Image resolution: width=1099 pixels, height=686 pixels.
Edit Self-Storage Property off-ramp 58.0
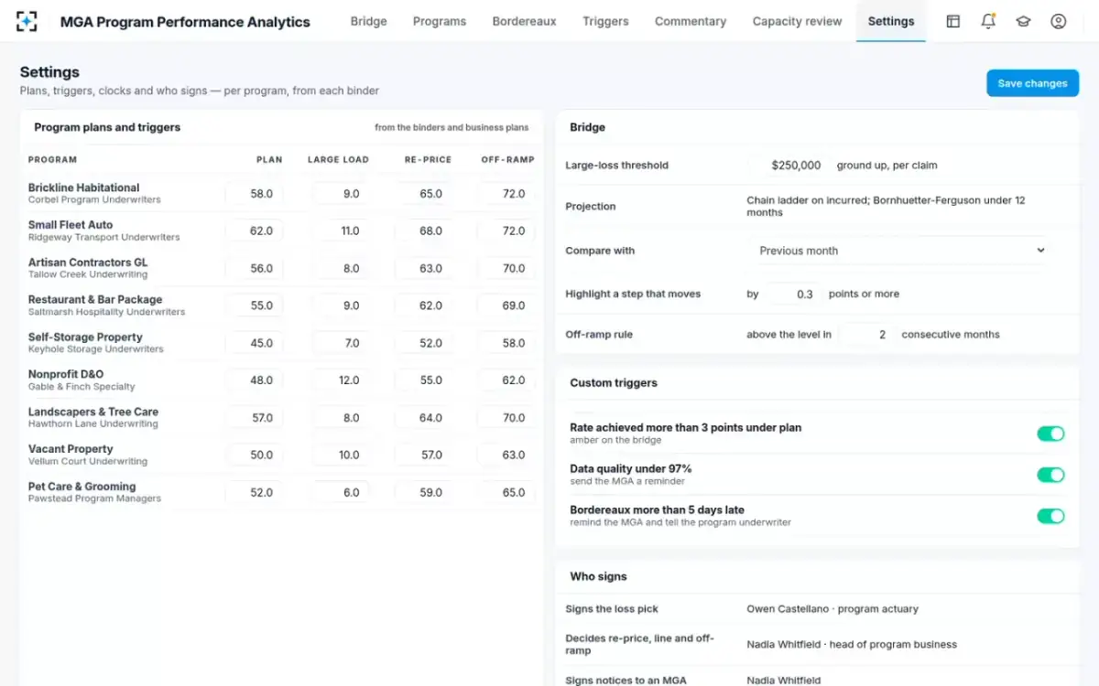506,343
